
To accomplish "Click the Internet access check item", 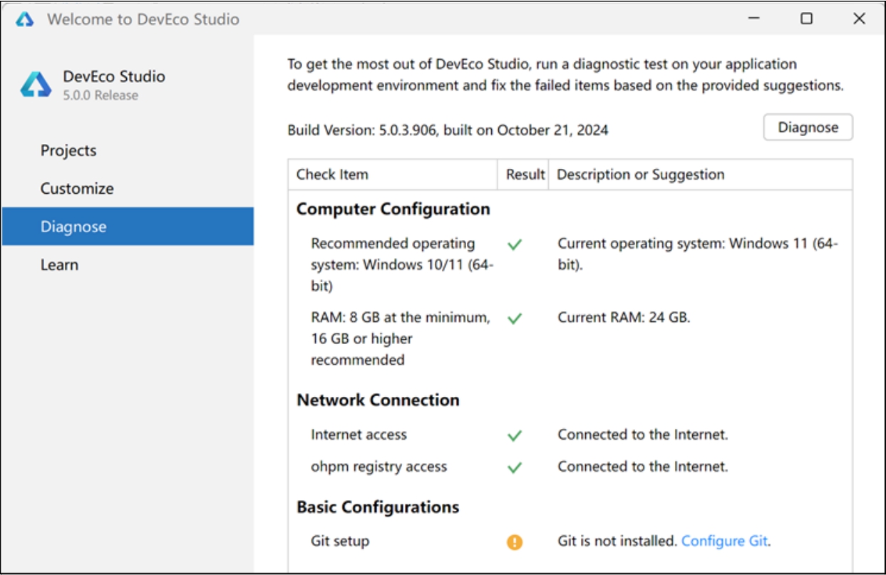I will 359,435.
